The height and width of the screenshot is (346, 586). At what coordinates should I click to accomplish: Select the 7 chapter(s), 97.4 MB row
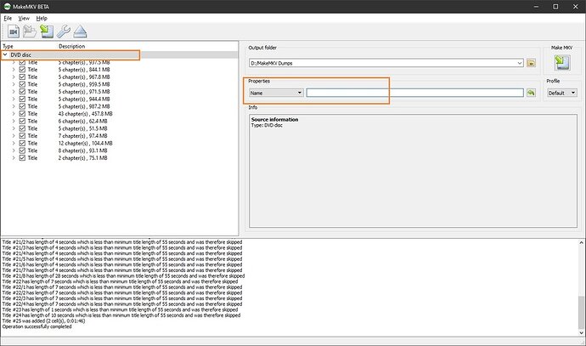119,136
